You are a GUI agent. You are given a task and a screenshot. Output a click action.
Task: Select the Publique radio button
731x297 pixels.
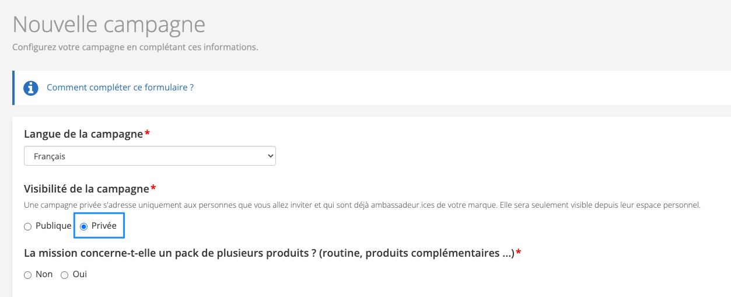click(x=27, y=226)
